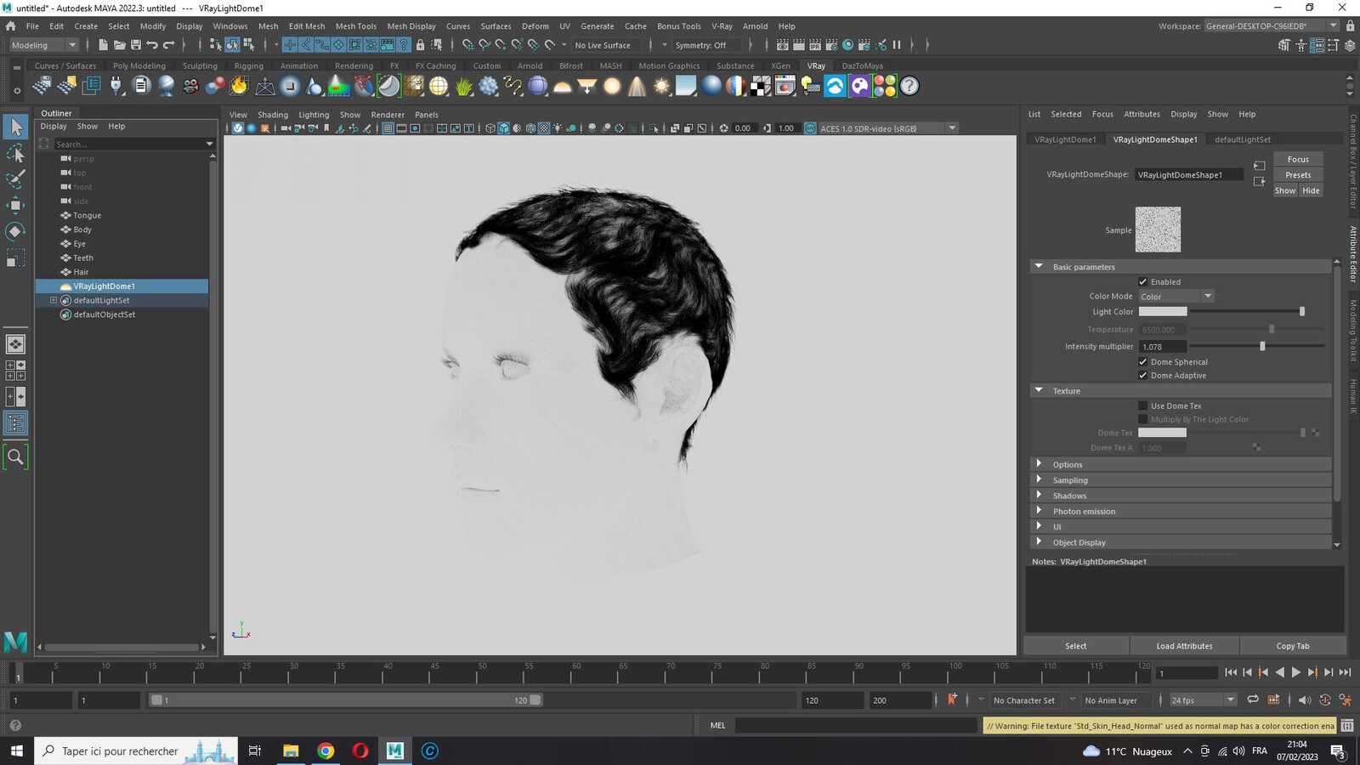Select the Rotate tool in toolbox
Screen dimensions: 1360x765
[x=15, y=231]
